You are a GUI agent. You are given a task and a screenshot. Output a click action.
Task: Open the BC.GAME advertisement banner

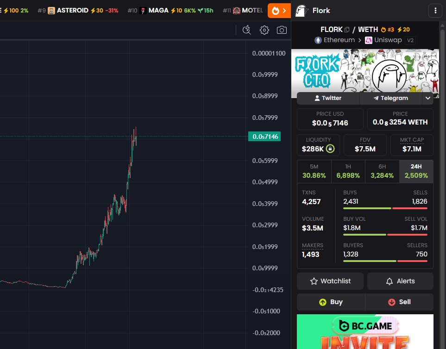(365, 332)
